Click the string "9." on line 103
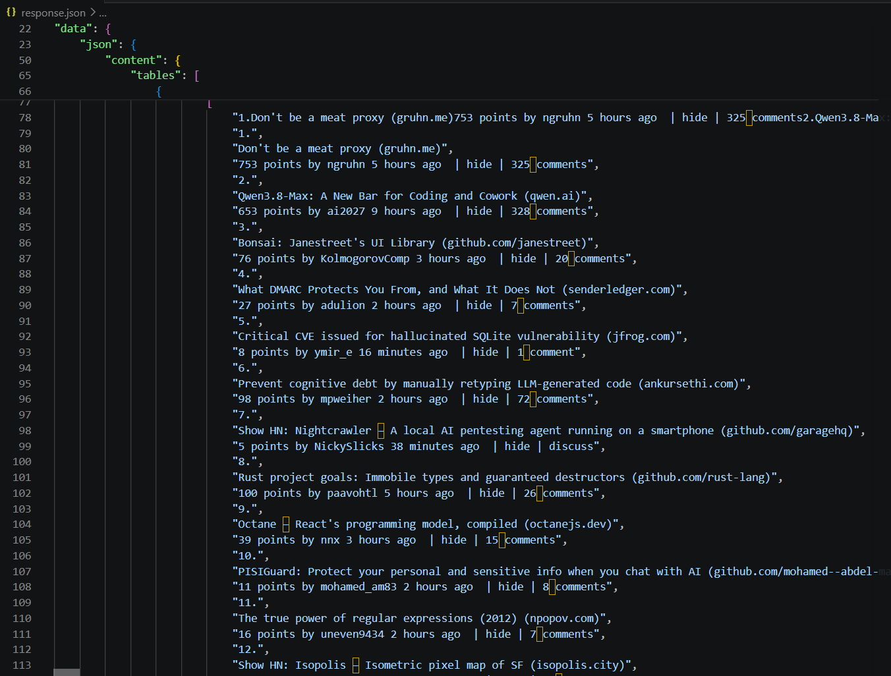Screen dimensions: 891x676 pyautogui.click(x=248, y=509)
